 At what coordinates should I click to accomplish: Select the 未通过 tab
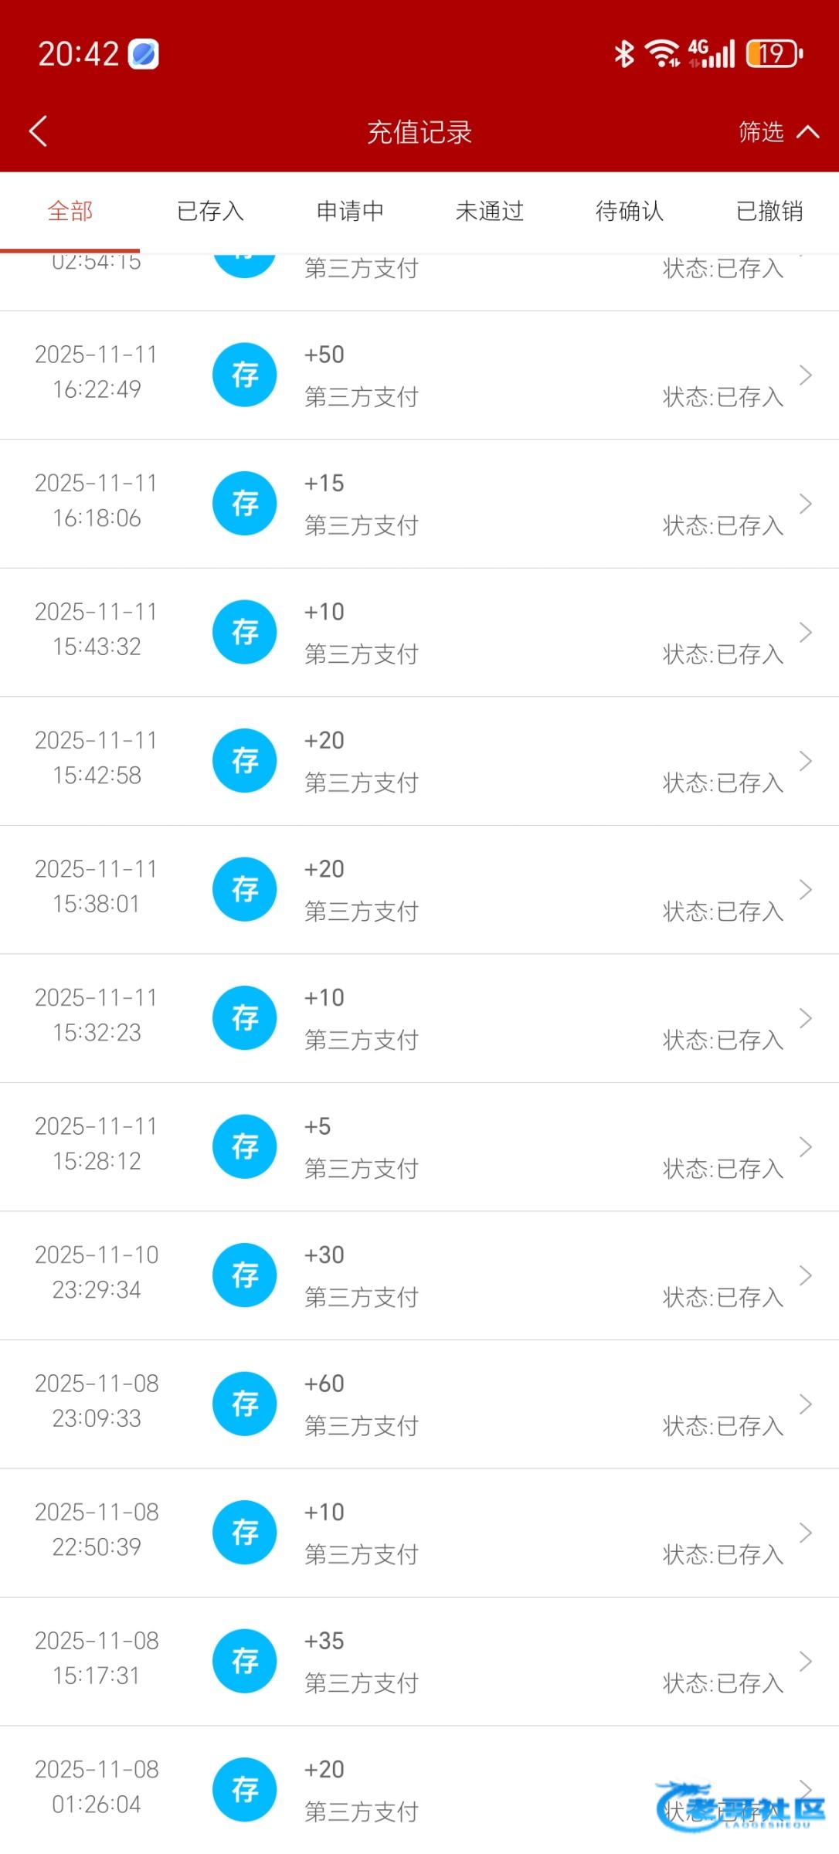pos(490,211)
